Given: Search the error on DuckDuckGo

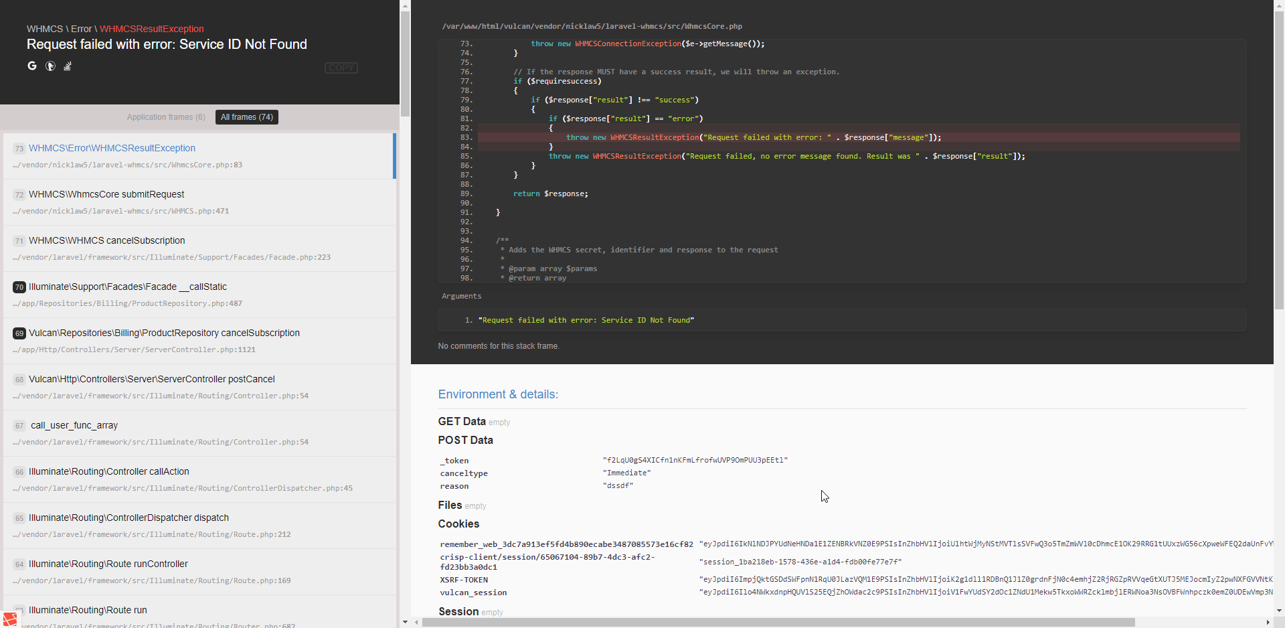Looking at the screenshot, I should coord(50,66).
